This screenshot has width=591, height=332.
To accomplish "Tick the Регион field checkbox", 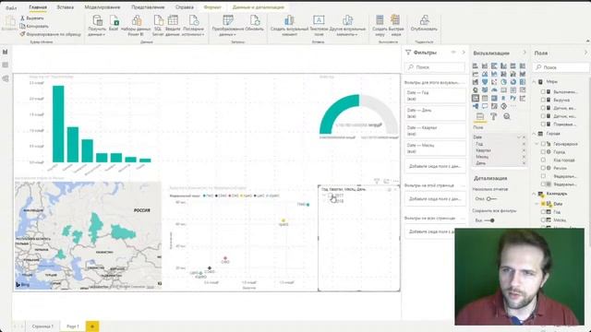I will 543,168.
